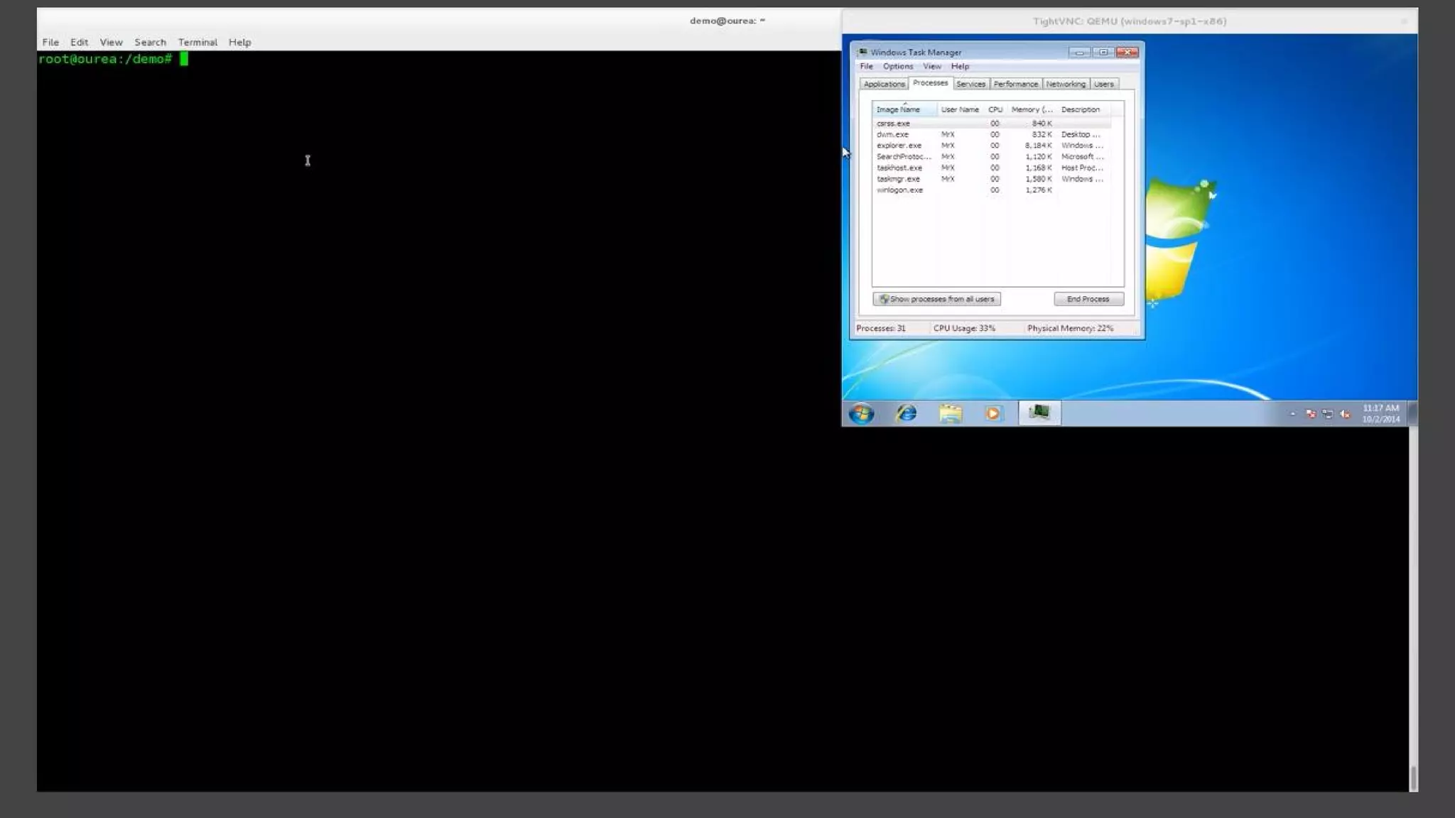Sort processes by Memory column header
The height and width of the screenshot is (818, 1455).
coord(1031,109)
